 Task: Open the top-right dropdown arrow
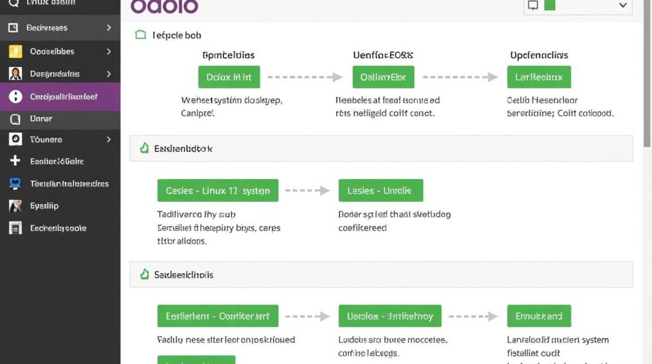pyautogui.click(x=623, y=5)
